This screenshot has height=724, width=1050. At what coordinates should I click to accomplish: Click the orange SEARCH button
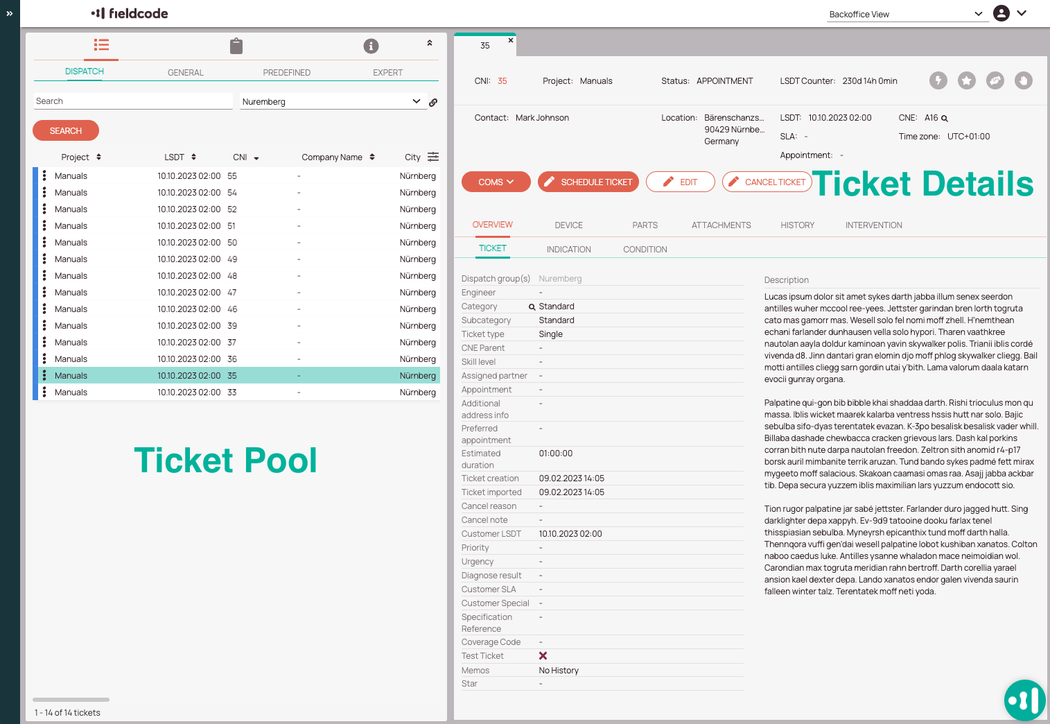click(x=65, y=130)
